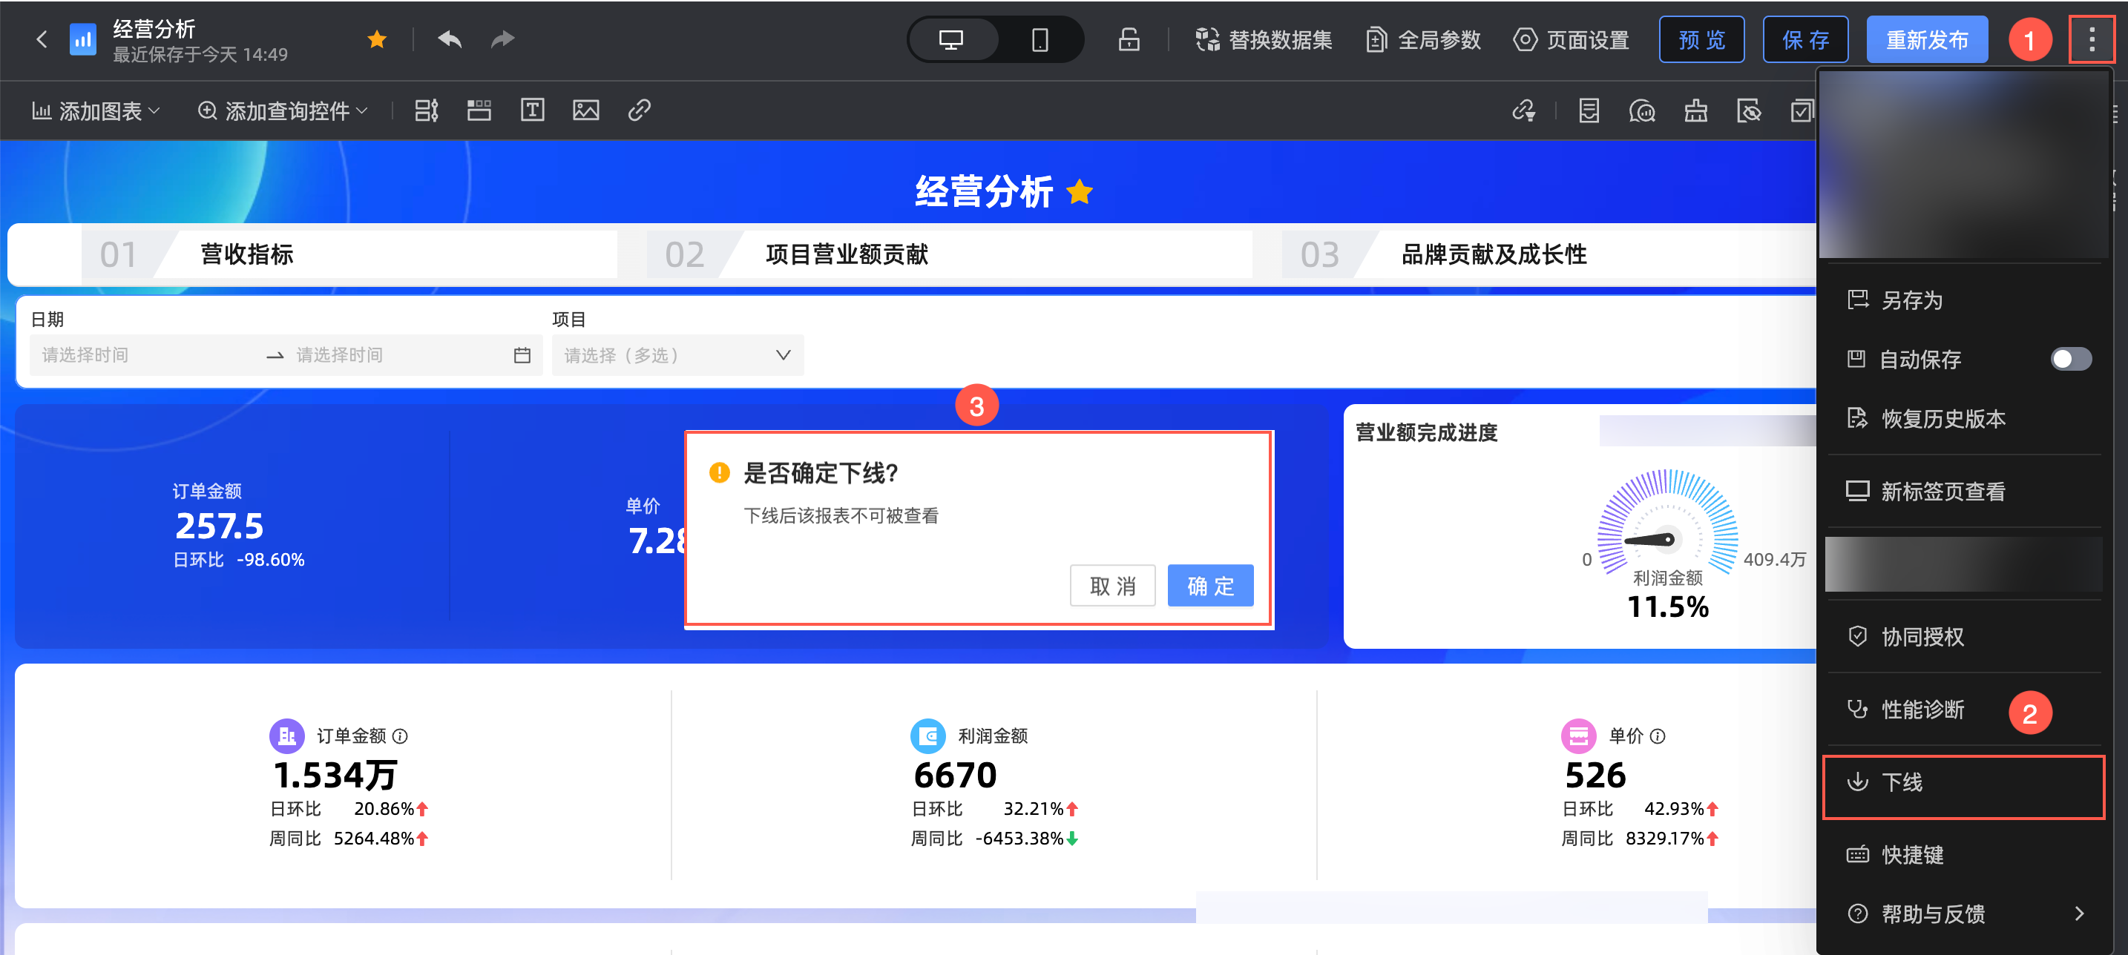Image resolution: width=2128 pixels, height=955 pixels.
Task: Switch to desktop layout view
Action: tap(952, 39)
